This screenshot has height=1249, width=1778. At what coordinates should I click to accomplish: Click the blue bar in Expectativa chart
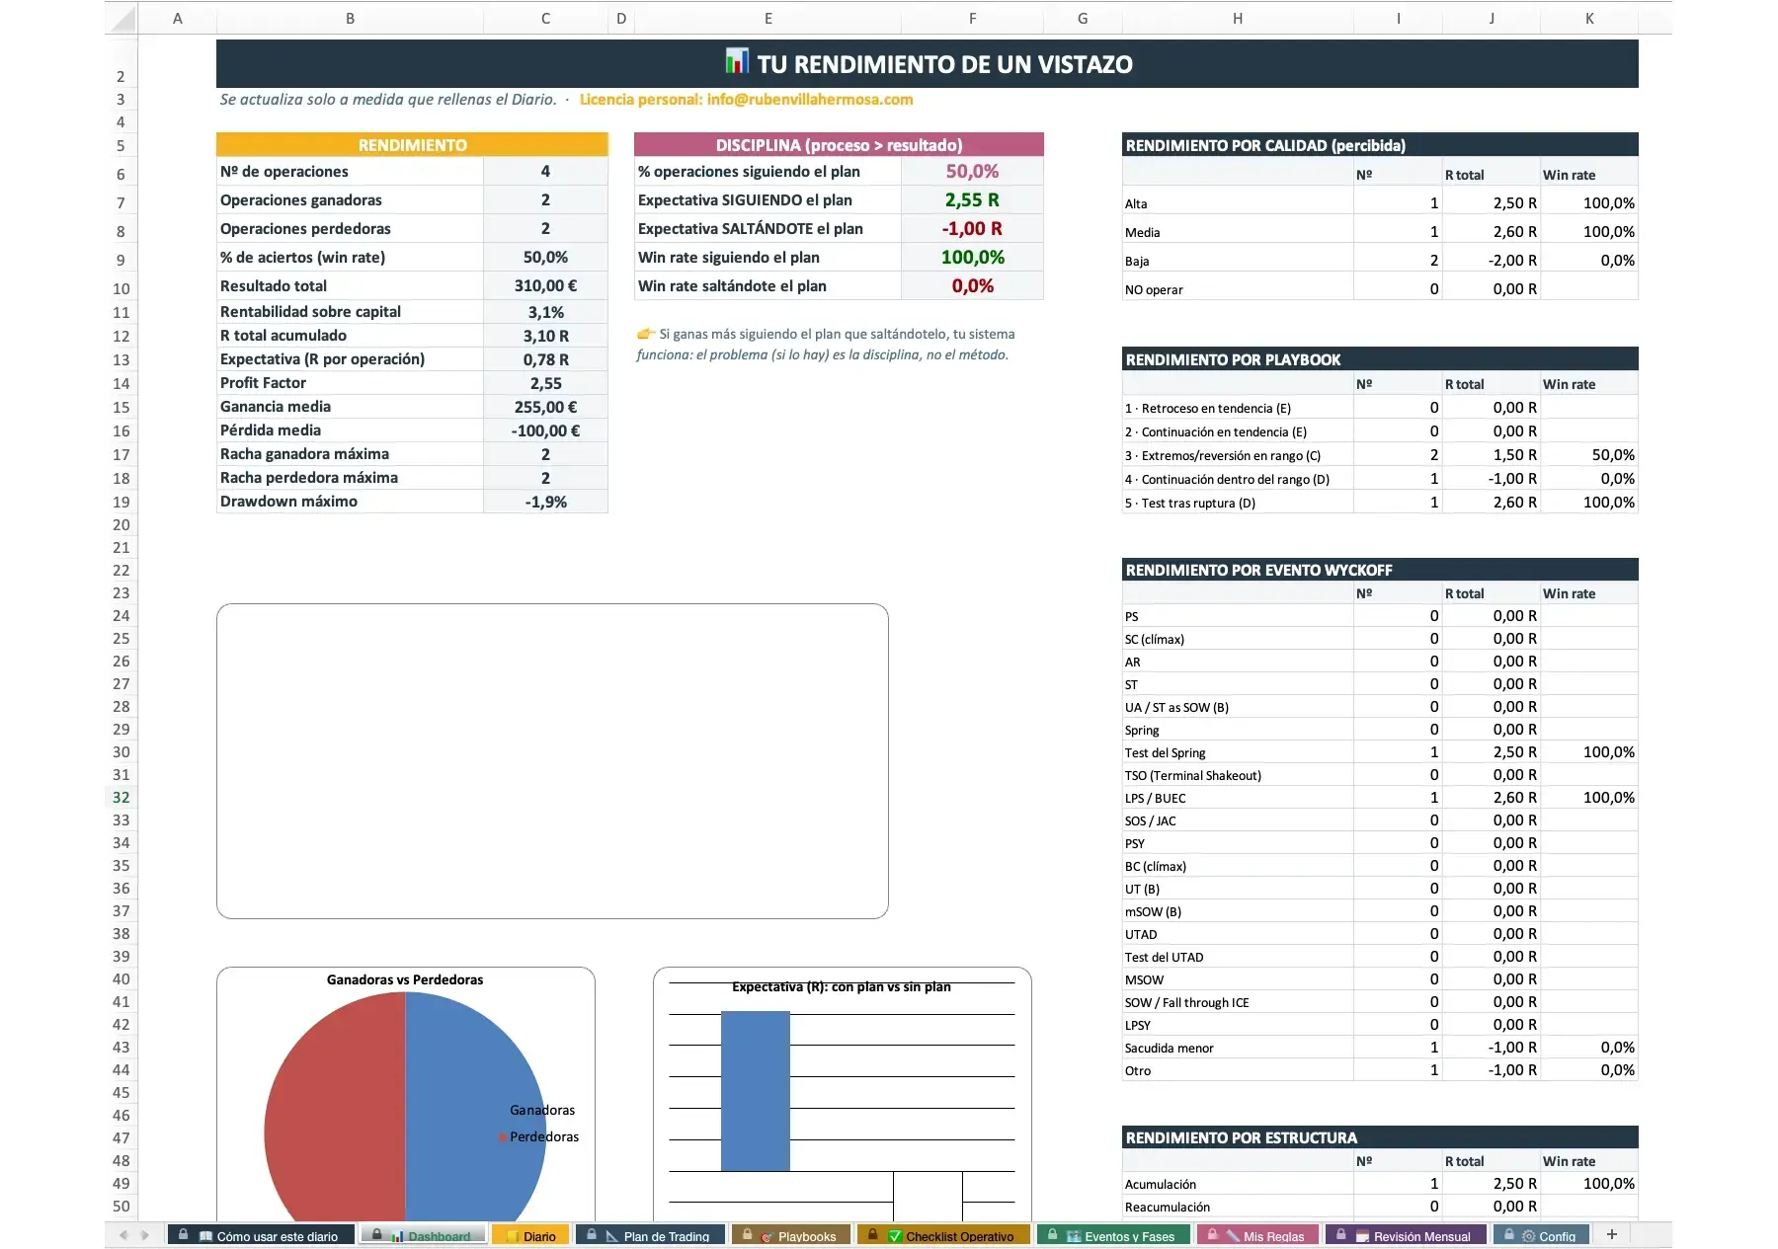(756, 1091)
